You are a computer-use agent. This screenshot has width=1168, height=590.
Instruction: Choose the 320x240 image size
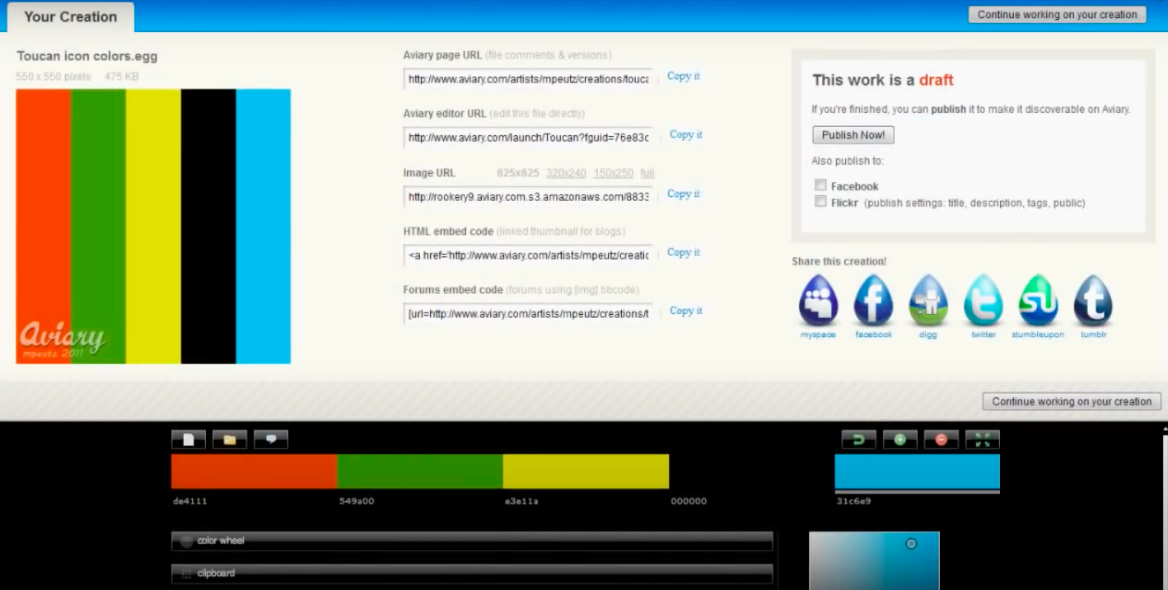pos(566,173)
